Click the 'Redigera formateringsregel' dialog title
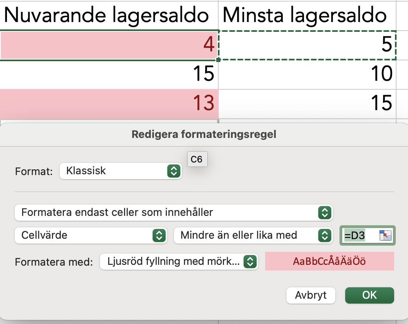Viewport: 408px width, 324px height. 204,135
